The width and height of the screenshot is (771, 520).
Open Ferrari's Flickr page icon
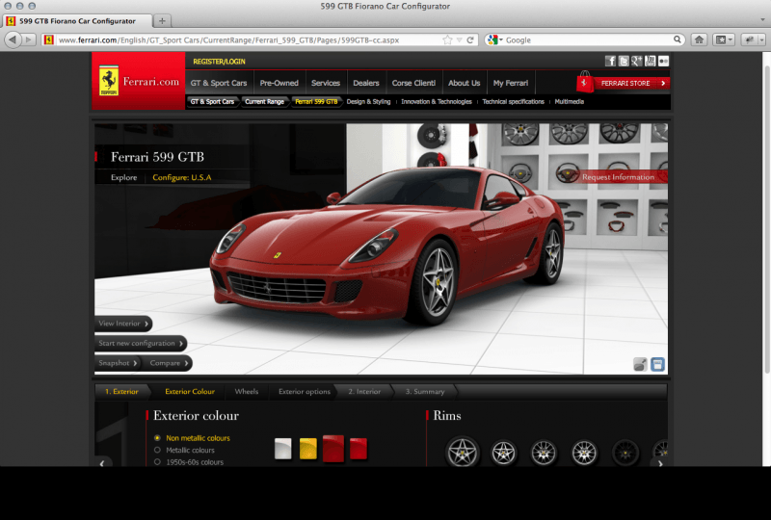click(x=663, y=61)
